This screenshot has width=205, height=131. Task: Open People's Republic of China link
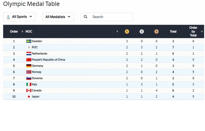(48, 60)
